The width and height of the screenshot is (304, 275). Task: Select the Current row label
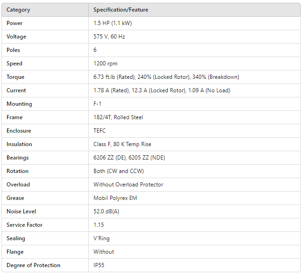click(16, 90)
